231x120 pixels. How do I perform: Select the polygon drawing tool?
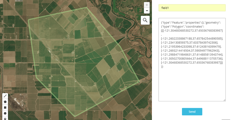[x=5, y=102]
